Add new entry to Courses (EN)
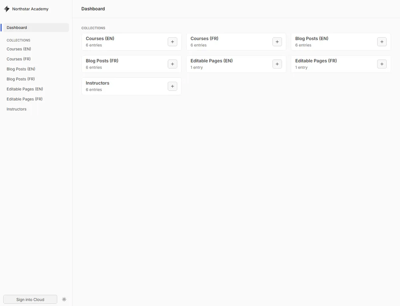Viewport: 400px width, 306px height. [x=172, y=42]
